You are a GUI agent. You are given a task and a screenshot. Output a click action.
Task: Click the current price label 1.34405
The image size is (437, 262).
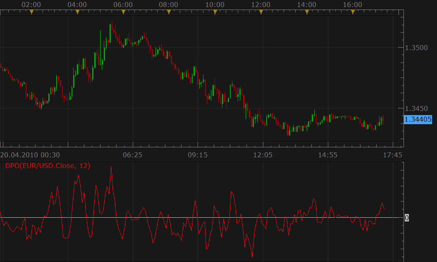click(x=418, y=120)
